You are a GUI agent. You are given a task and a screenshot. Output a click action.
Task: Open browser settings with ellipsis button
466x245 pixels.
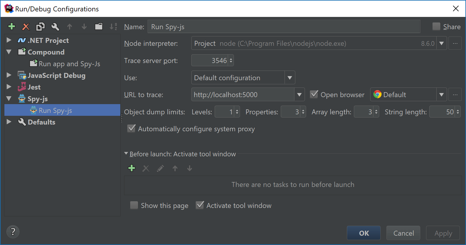click(455, 94)
